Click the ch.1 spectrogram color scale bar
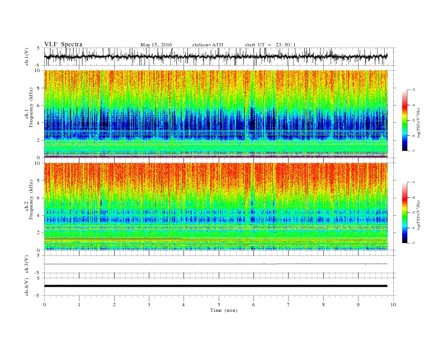This screenshot has width=443, height=342. [404, 120]
